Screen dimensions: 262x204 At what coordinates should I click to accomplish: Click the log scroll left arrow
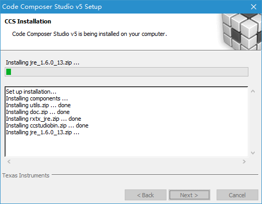tap(9, 162)
